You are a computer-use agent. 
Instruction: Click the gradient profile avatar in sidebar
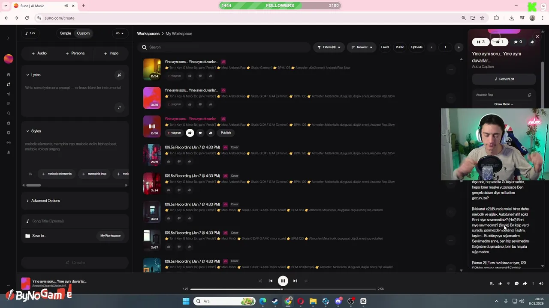point(8,59)
